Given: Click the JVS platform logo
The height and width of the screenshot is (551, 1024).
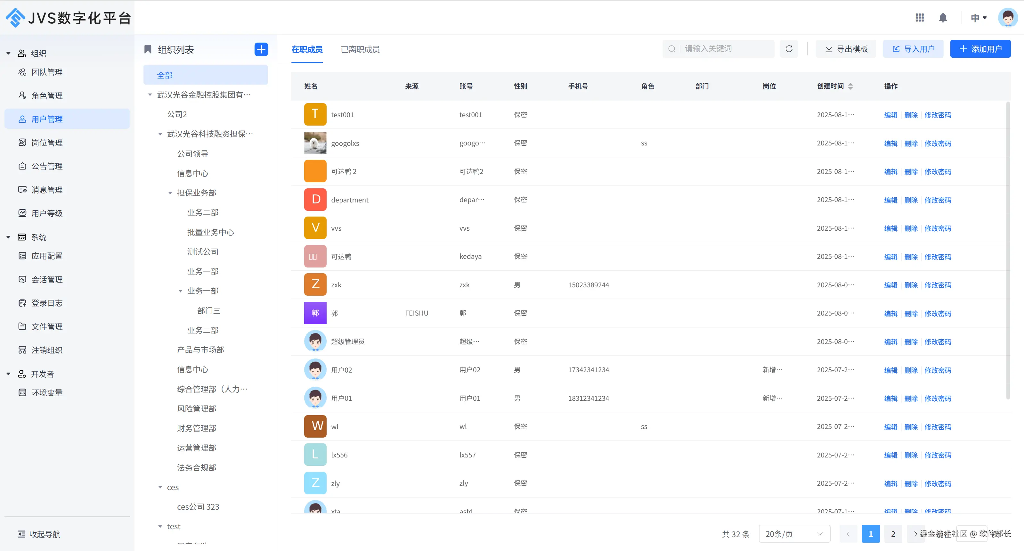Looking at the screenshot, I should tap(16, 18).
